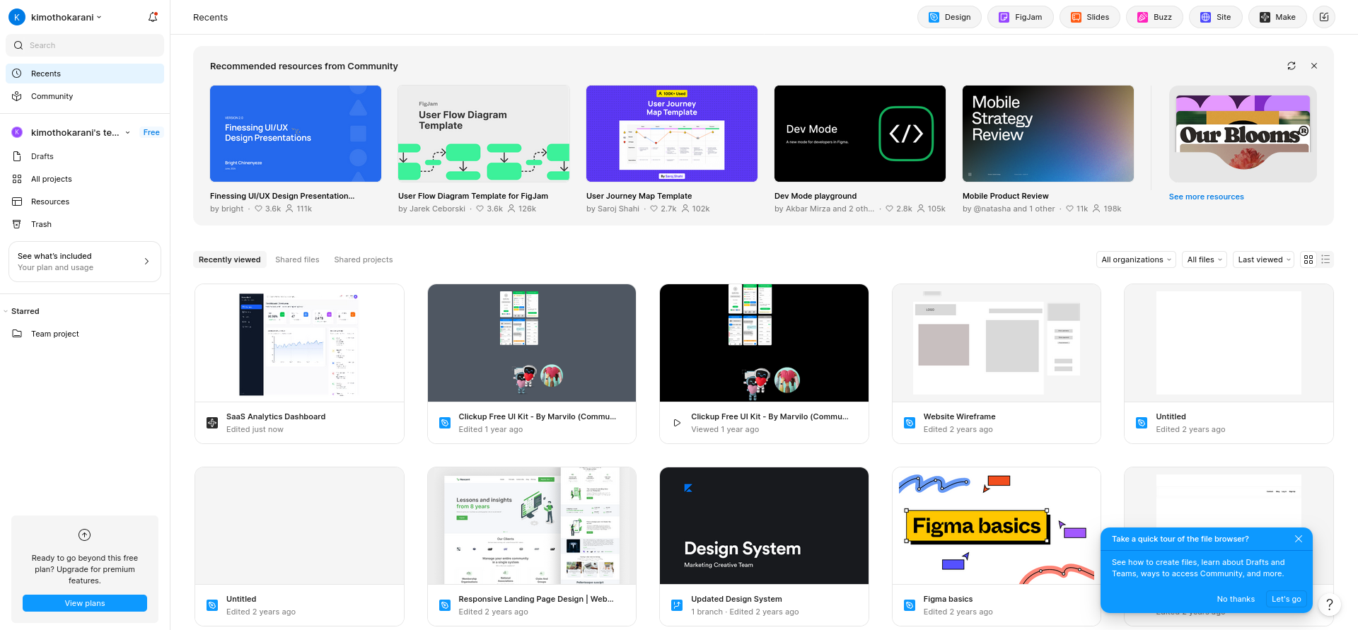Click the Website Wireframe design file icon
The height and width of the screenshot is (630, 1358).
[x=910, y=423]
